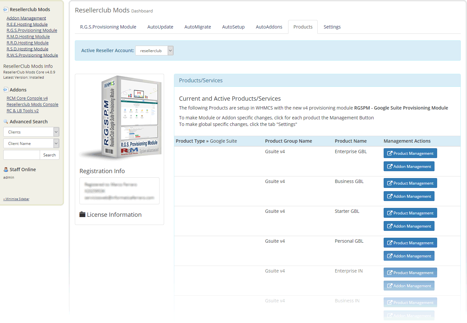
Task: Click the Enterprise IN product name
Action: (349, 271)
